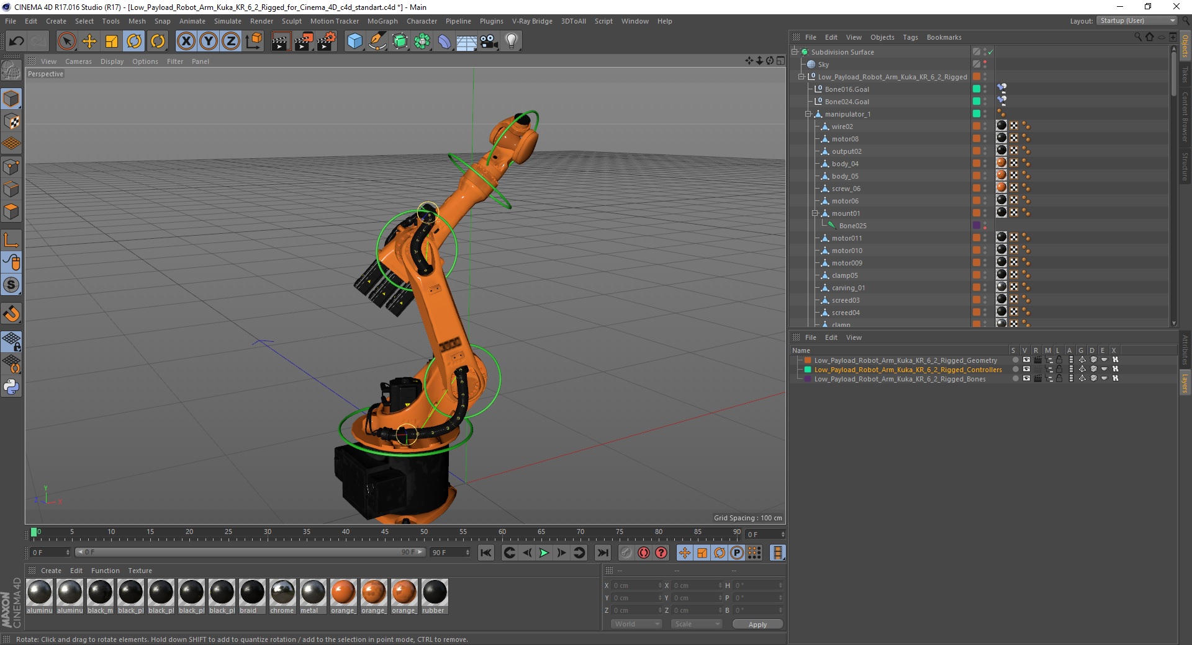
Task: Toggle Rotation keyframe recording
Action: [720, 553]
